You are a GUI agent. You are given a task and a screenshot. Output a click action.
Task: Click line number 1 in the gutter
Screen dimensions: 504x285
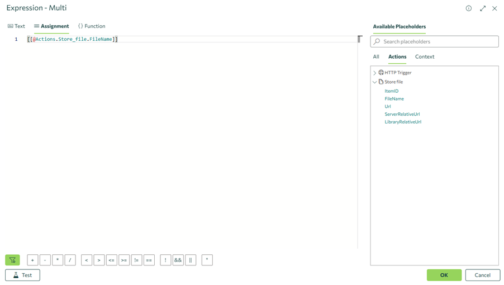point(16,39)
